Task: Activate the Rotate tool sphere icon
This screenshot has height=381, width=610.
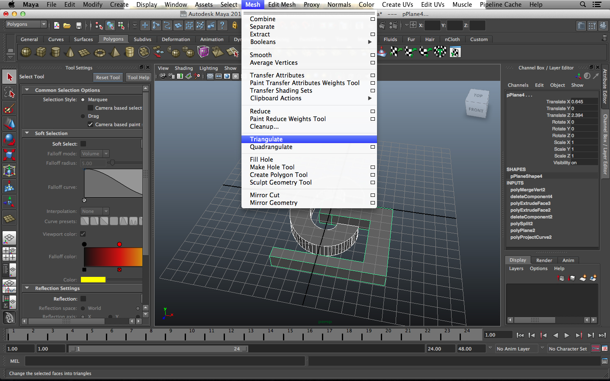Action: click(9, 139)
